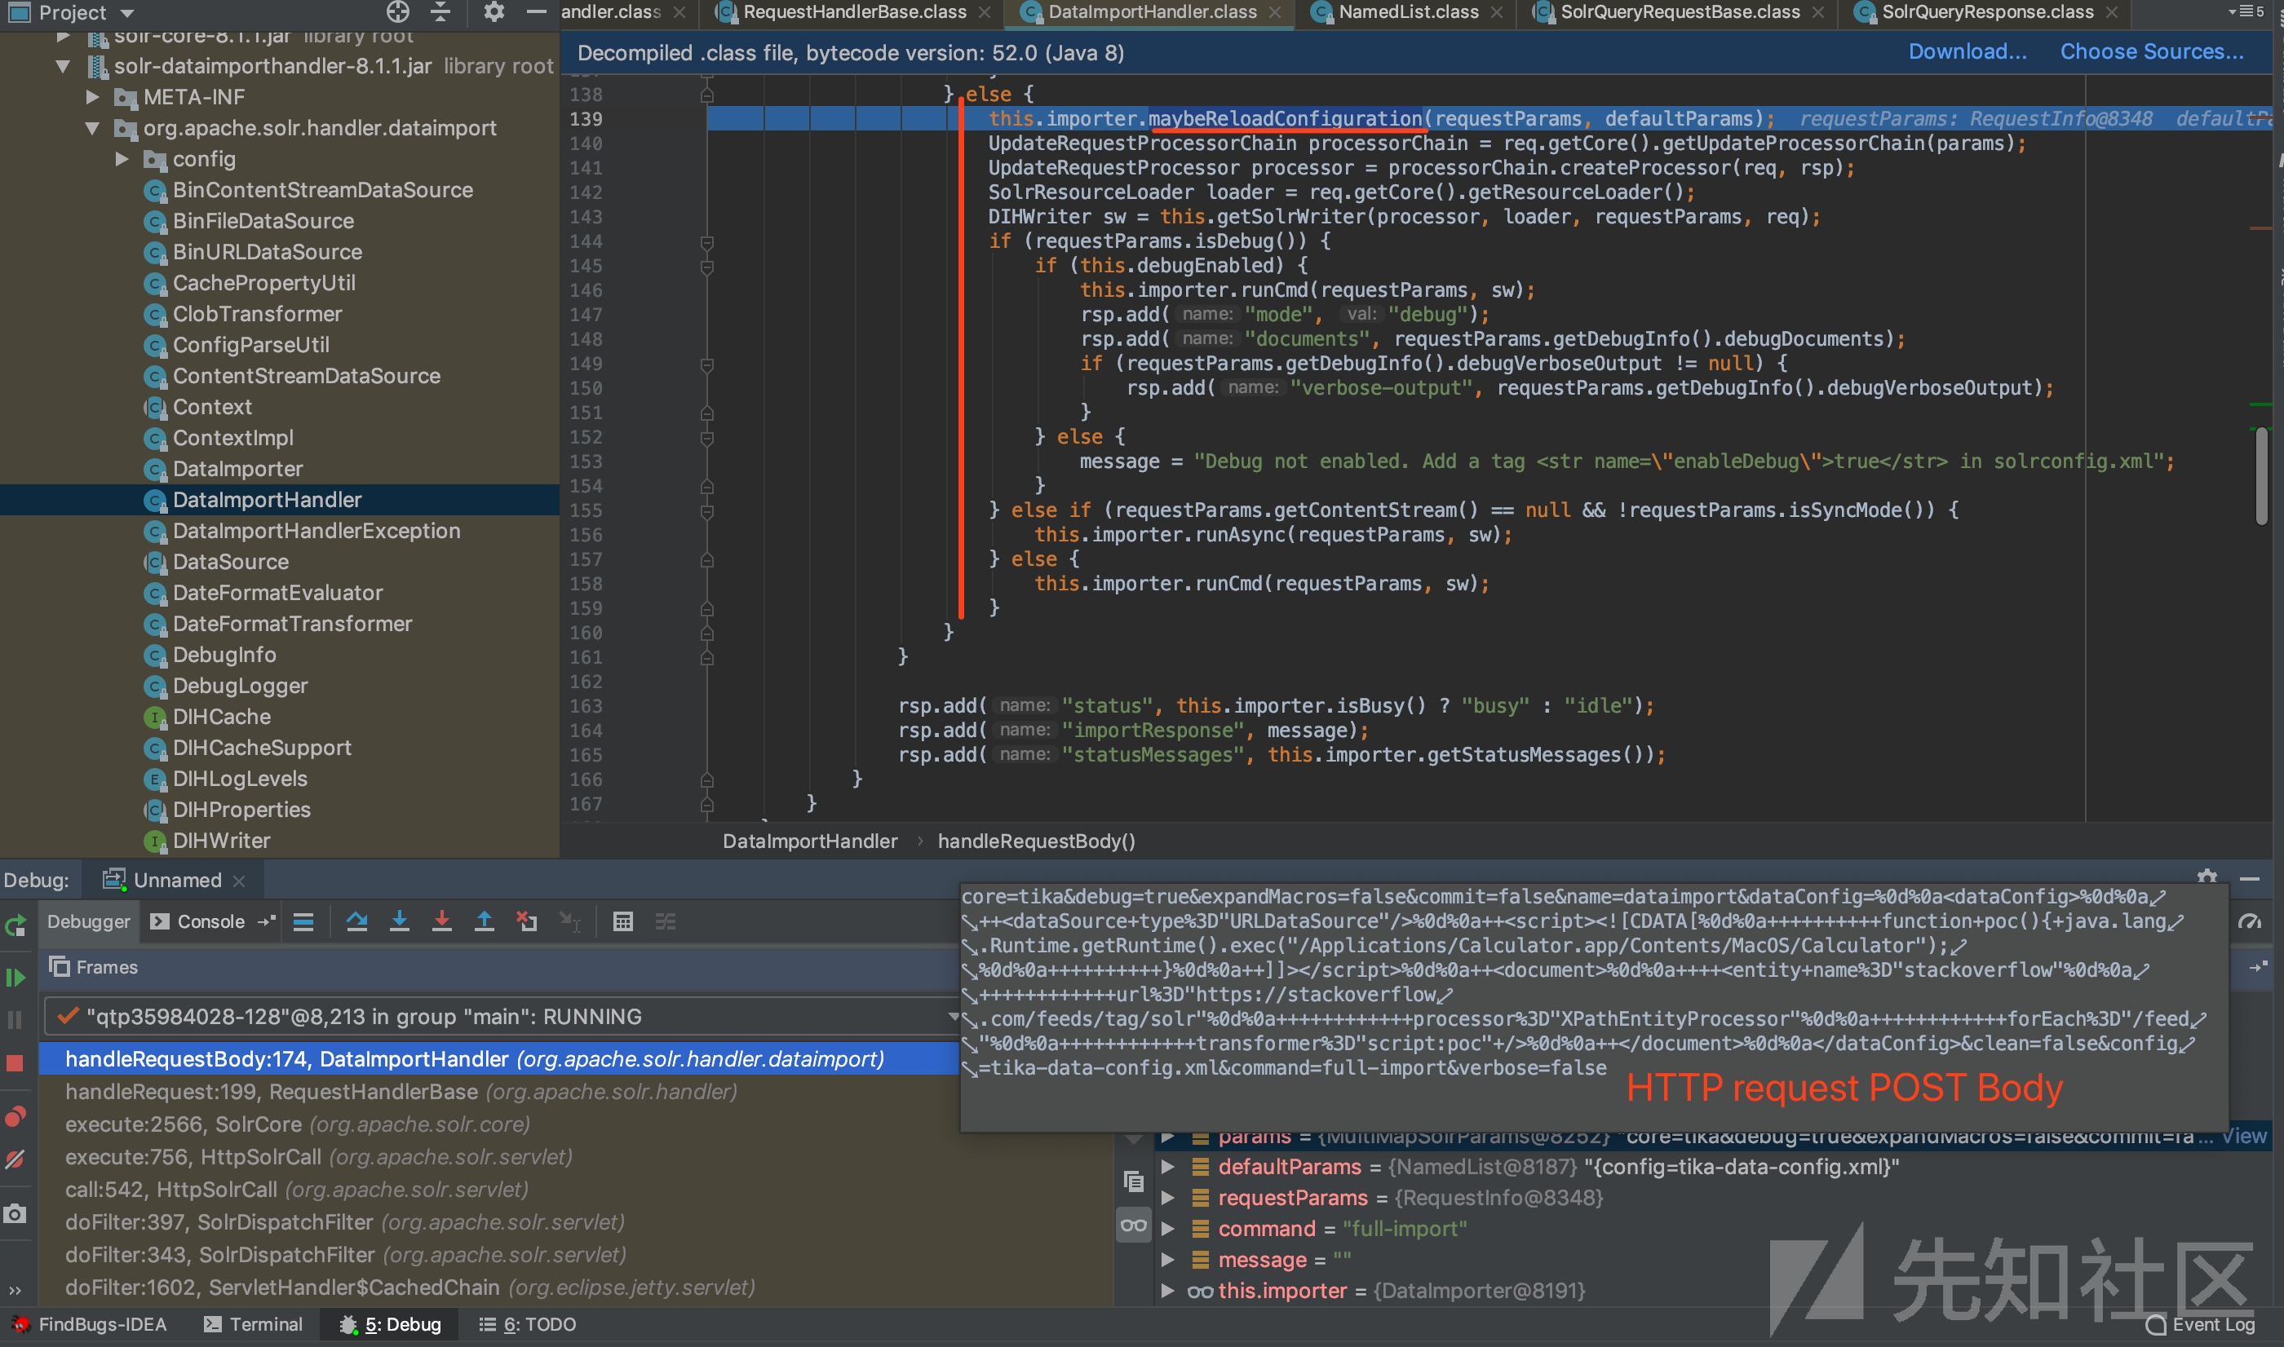Click the Step Into icon
This screenshot has width=2284, height=1347.
pyautogui.click(x=400, y=922)
